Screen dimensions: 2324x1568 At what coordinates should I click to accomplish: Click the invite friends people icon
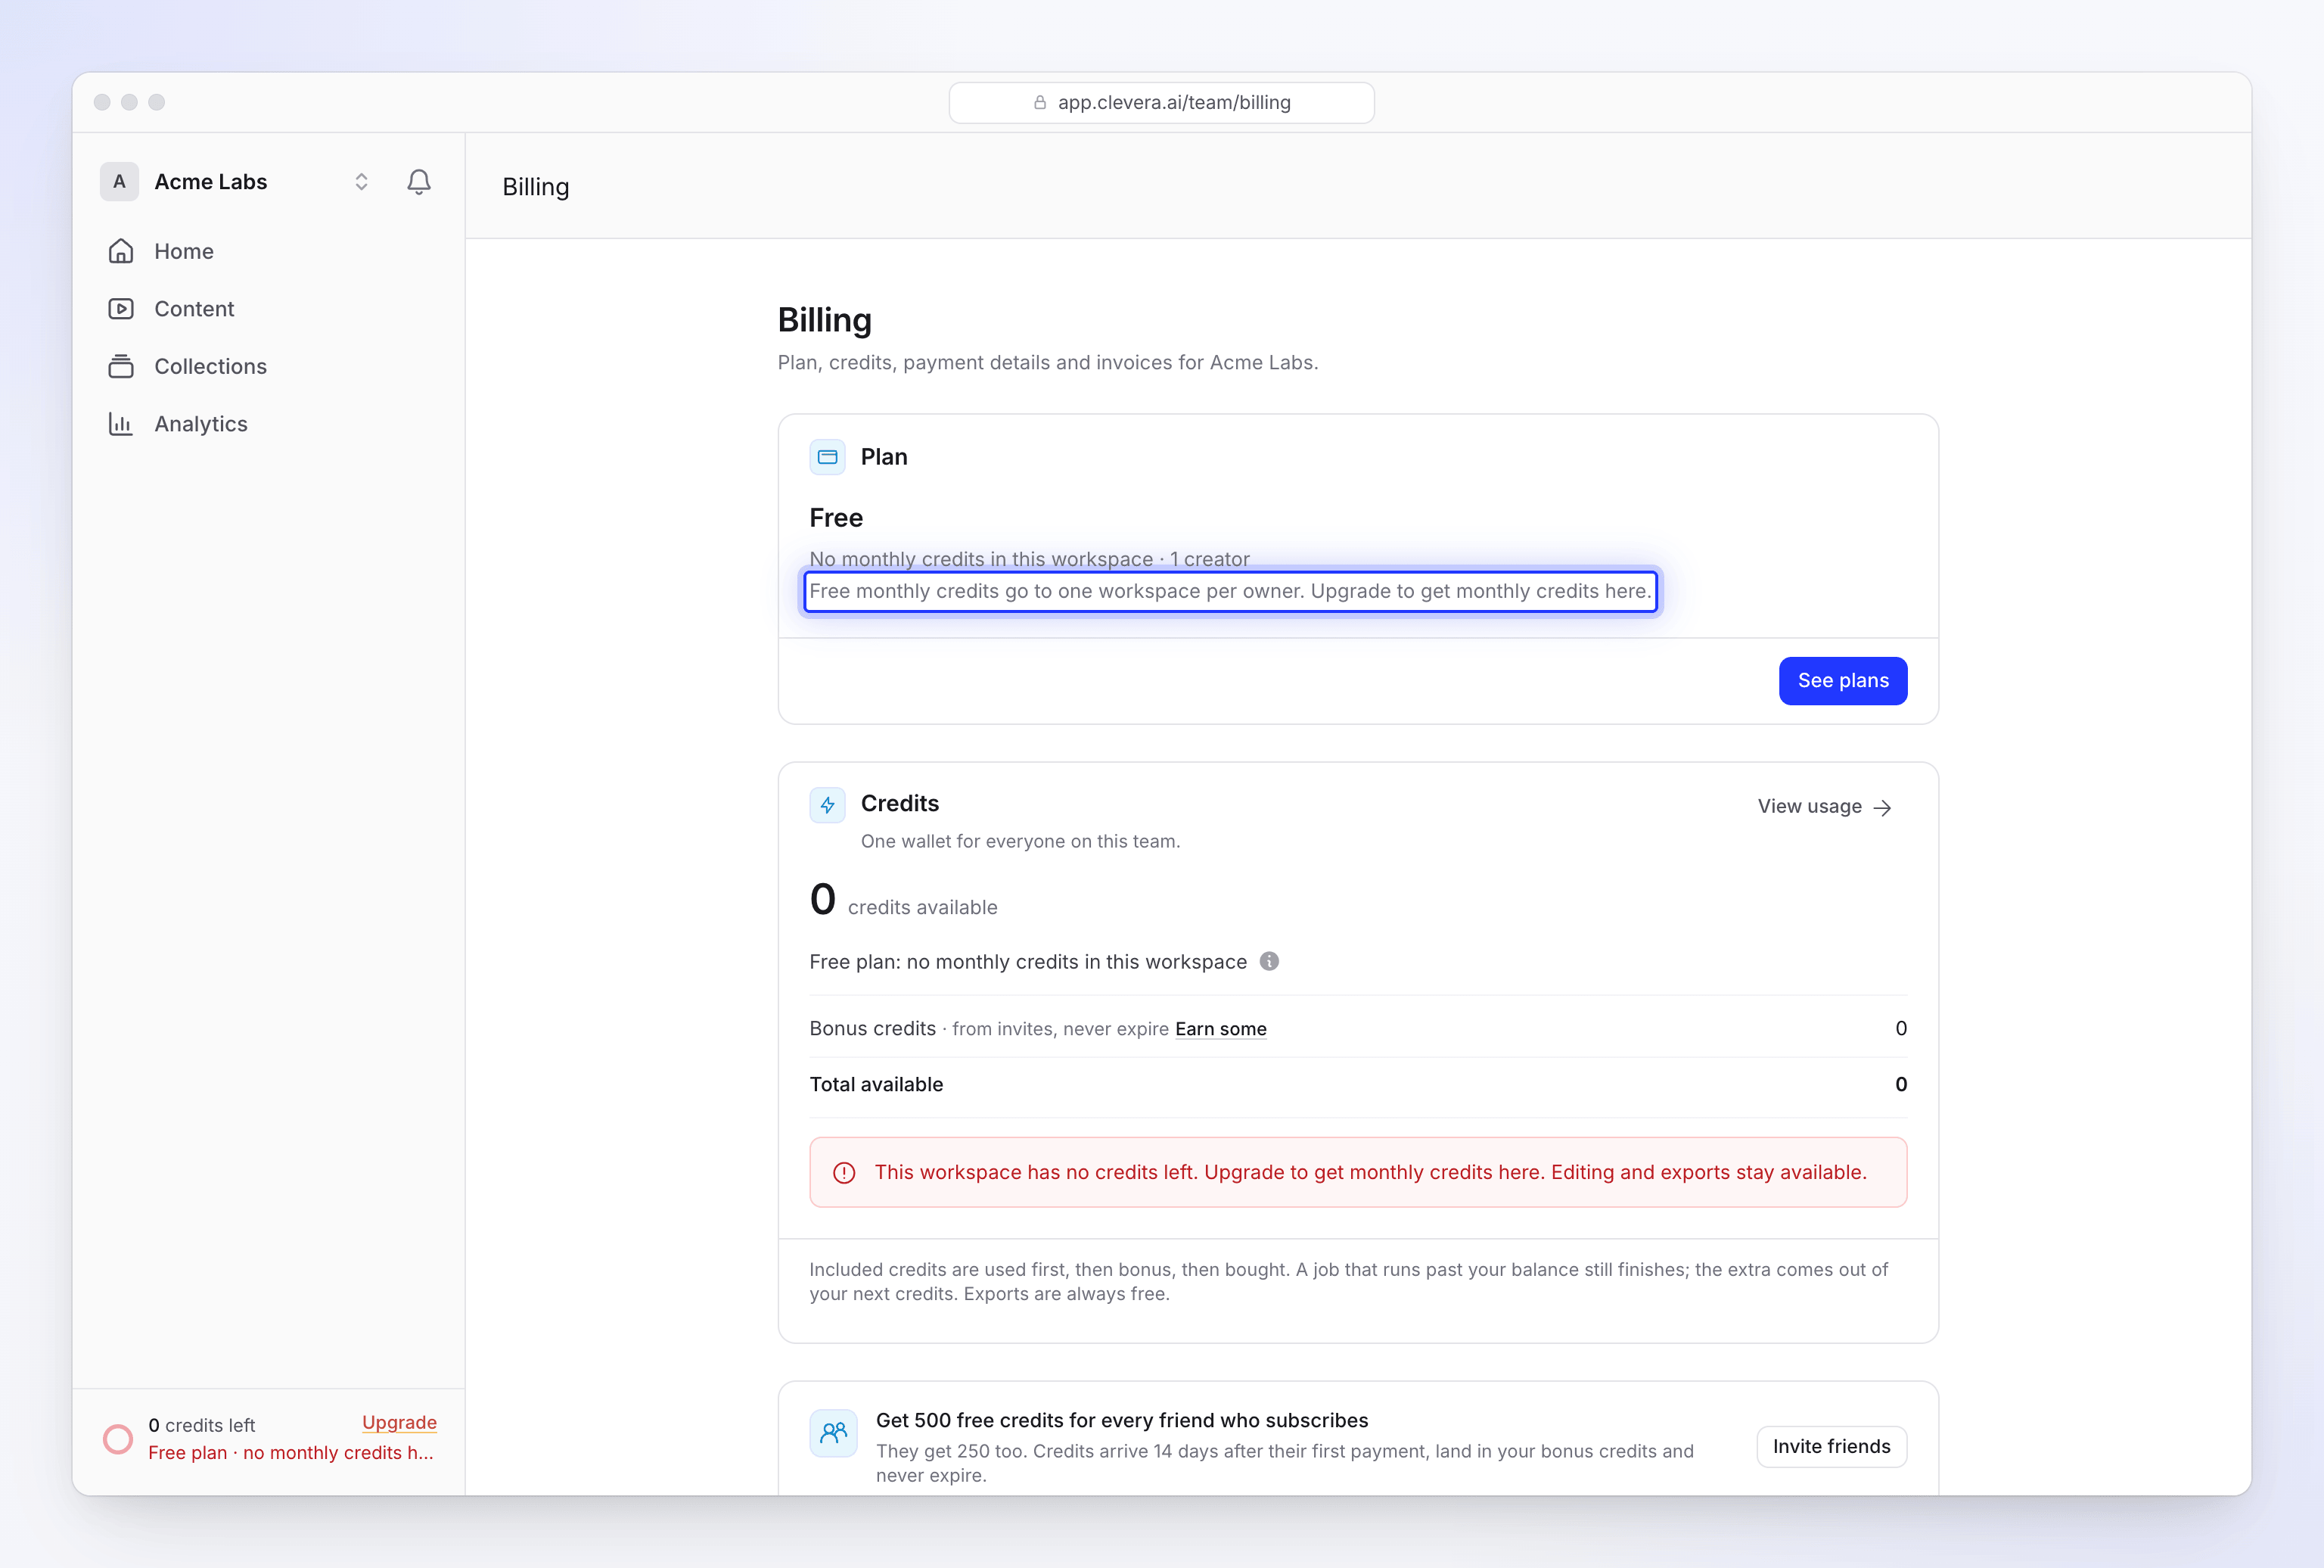click(834, 1433)
